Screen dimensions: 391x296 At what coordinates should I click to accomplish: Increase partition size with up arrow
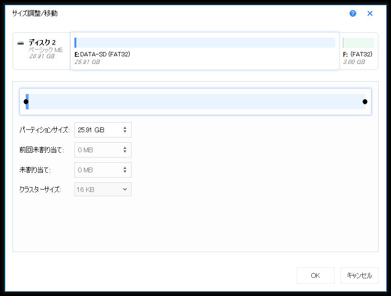click(125, 128)
